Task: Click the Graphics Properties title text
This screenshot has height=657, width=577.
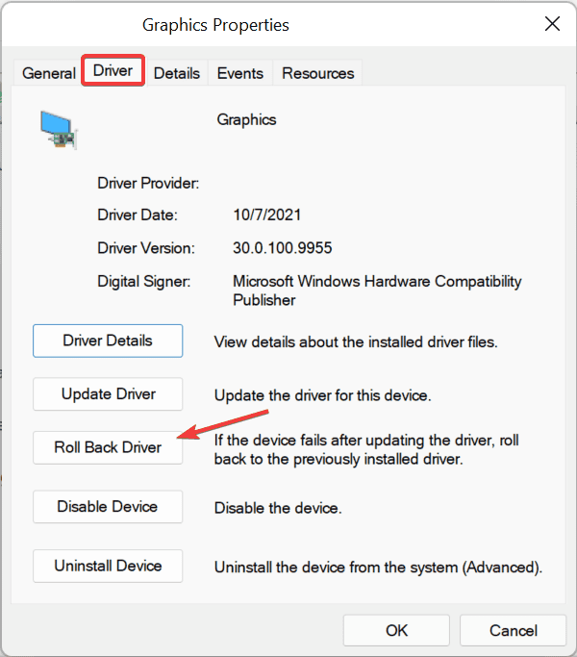Action: 215,25
